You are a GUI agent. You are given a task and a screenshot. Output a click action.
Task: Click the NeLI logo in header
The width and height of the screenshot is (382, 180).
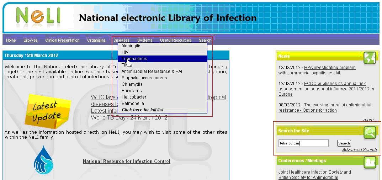[x=38, y=17]
